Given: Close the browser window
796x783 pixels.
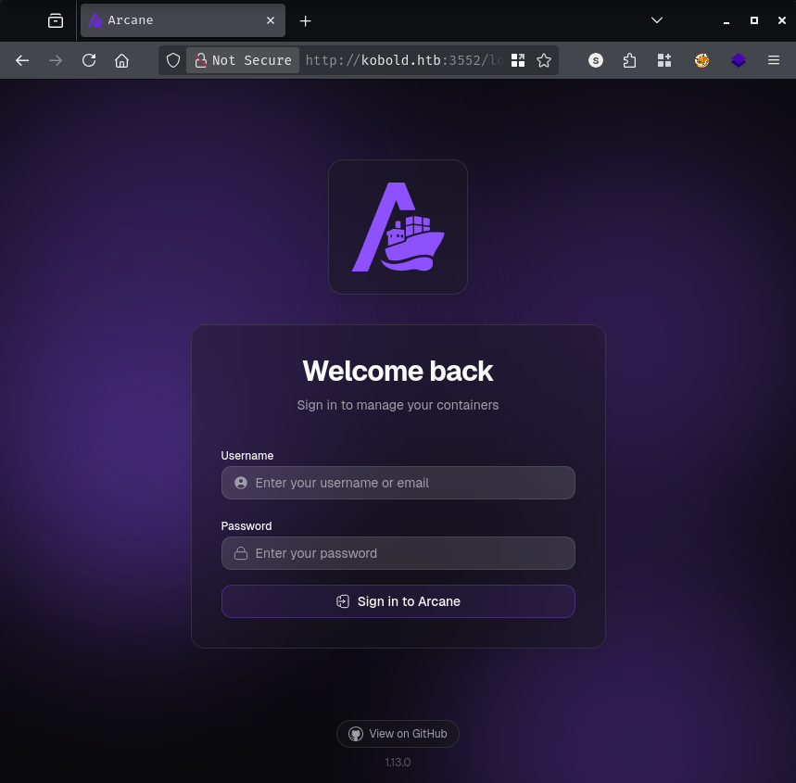Looking at the screenshot, I should (x=782, y=20).
